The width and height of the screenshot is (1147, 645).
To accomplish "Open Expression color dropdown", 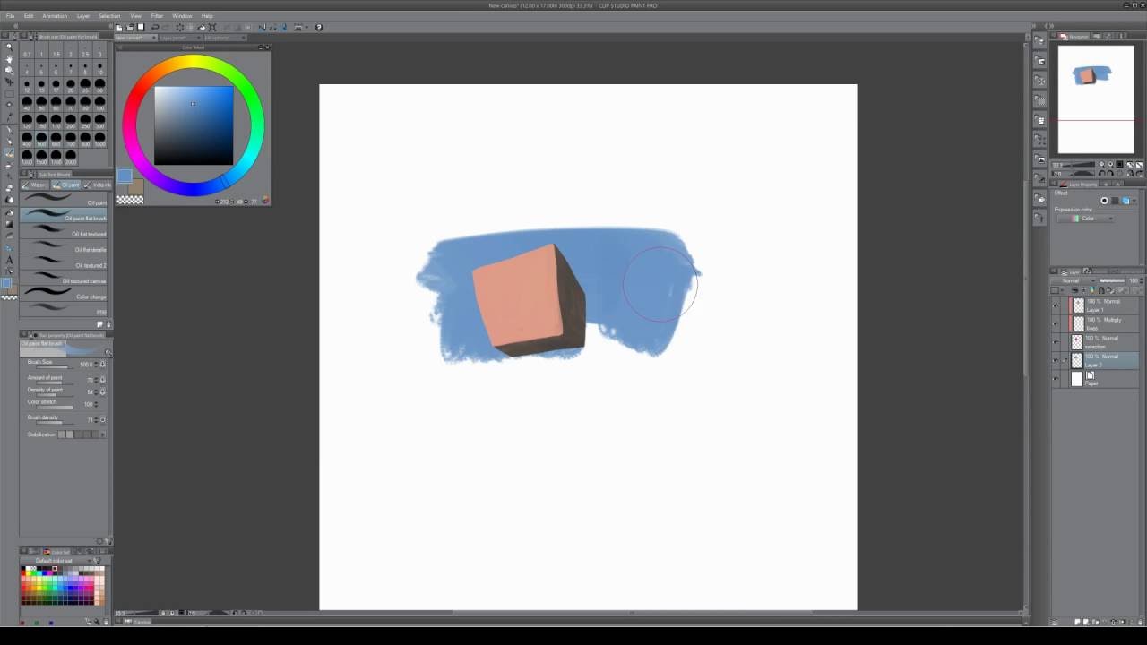I will coord(1085,219).
